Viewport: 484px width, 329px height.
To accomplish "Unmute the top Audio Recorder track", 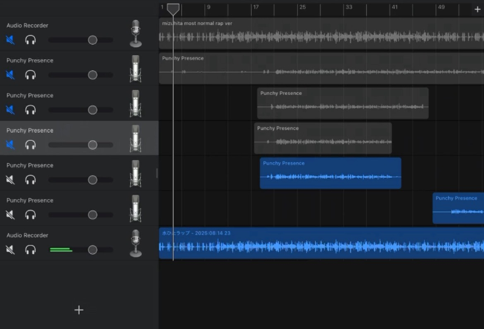I will (x=10, y=40).
